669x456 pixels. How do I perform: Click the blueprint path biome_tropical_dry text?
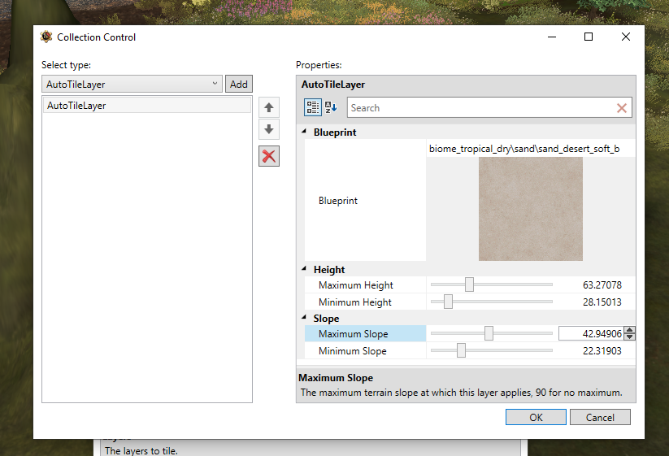(524, 149)
